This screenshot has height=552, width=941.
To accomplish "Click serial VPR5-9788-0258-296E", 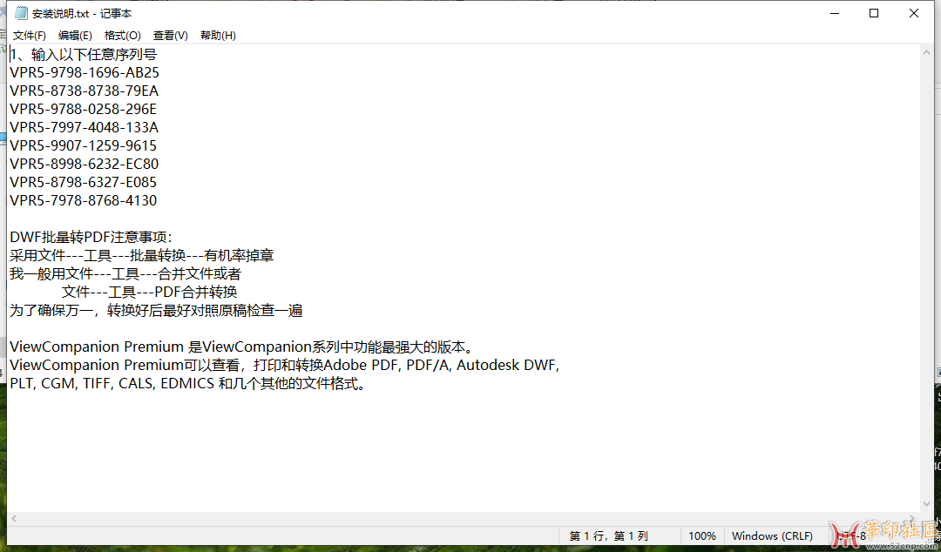I will click(84, 109).
